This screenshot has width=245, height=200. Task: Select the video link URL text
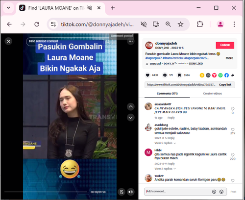tap(181, 85)
